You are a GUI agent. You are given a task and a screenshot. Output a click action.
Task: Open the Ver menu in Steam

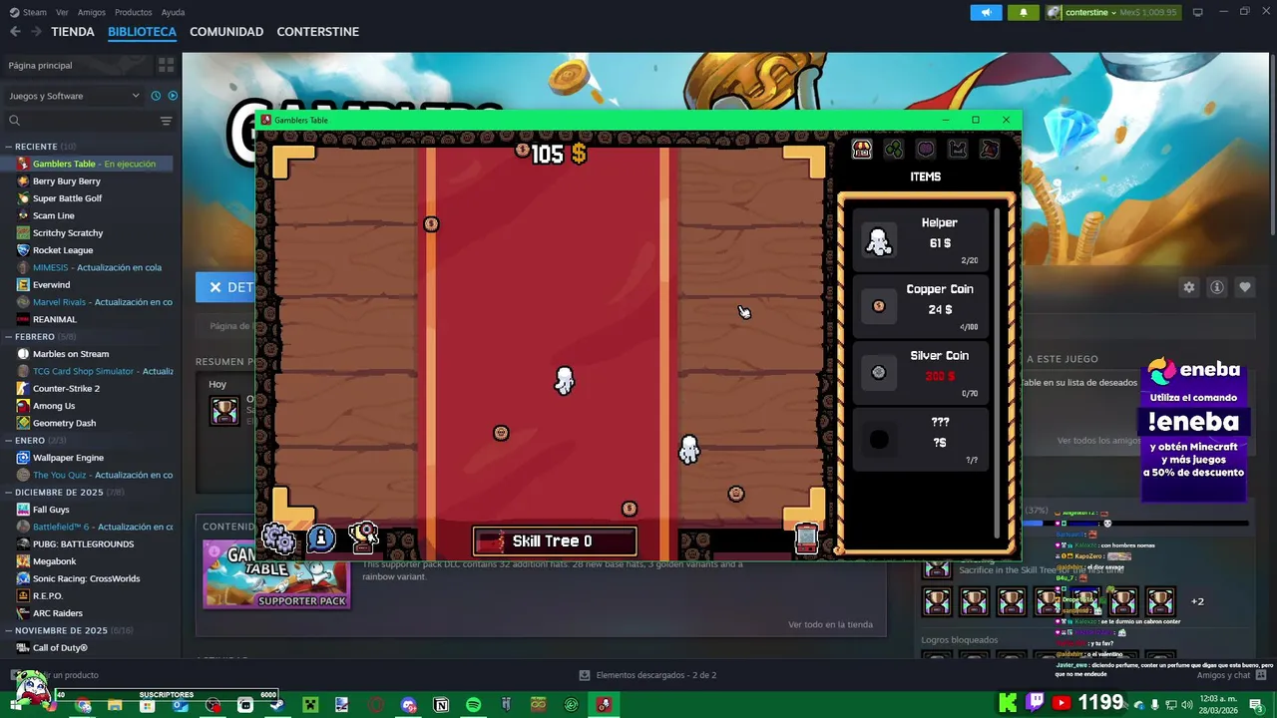coord(62,12)
